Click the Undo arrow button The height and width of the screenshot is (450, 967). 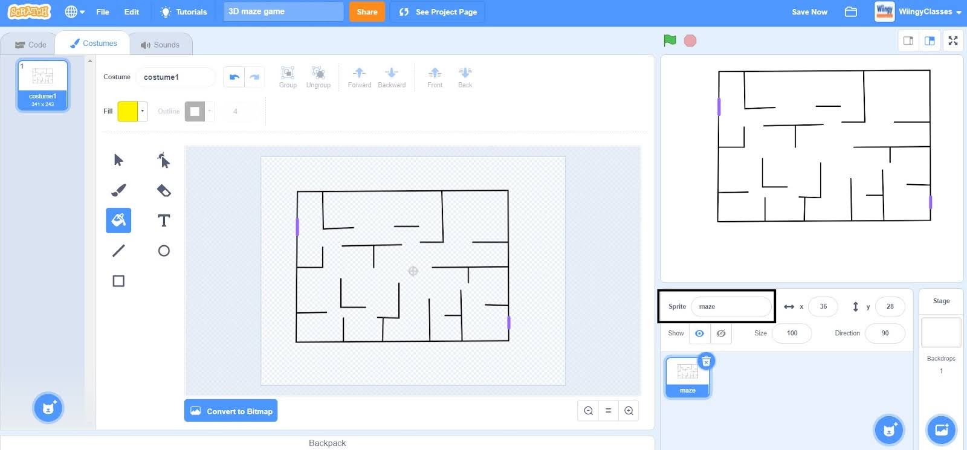[x=234, y=77]
